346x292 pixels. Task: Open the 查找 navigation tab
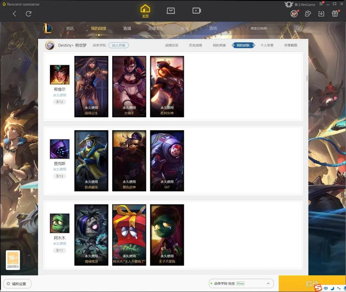pos(213,28)
